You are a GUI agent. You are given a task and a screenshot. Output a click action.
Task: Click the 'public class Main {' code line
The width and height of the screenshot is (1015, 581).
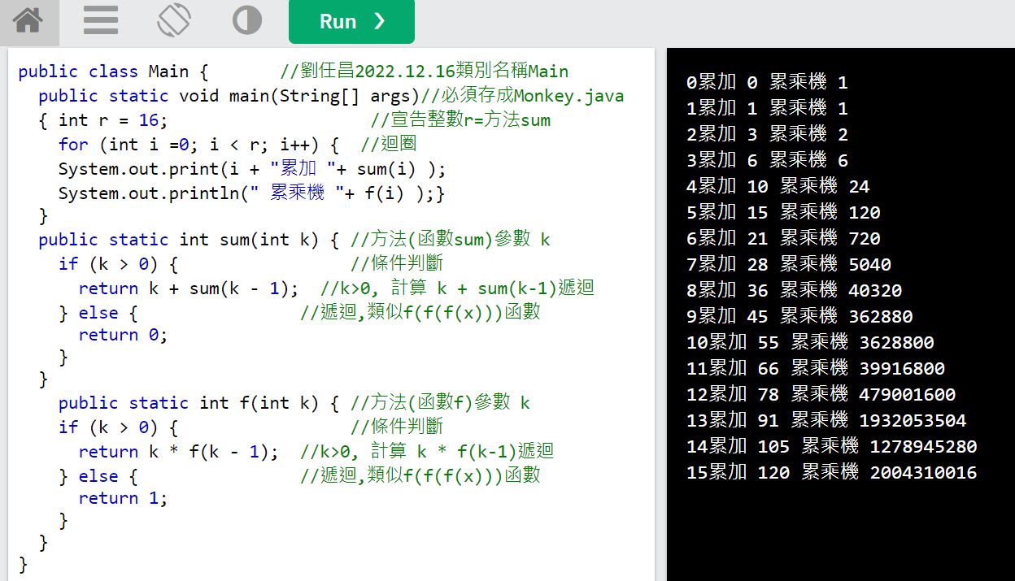114,72
